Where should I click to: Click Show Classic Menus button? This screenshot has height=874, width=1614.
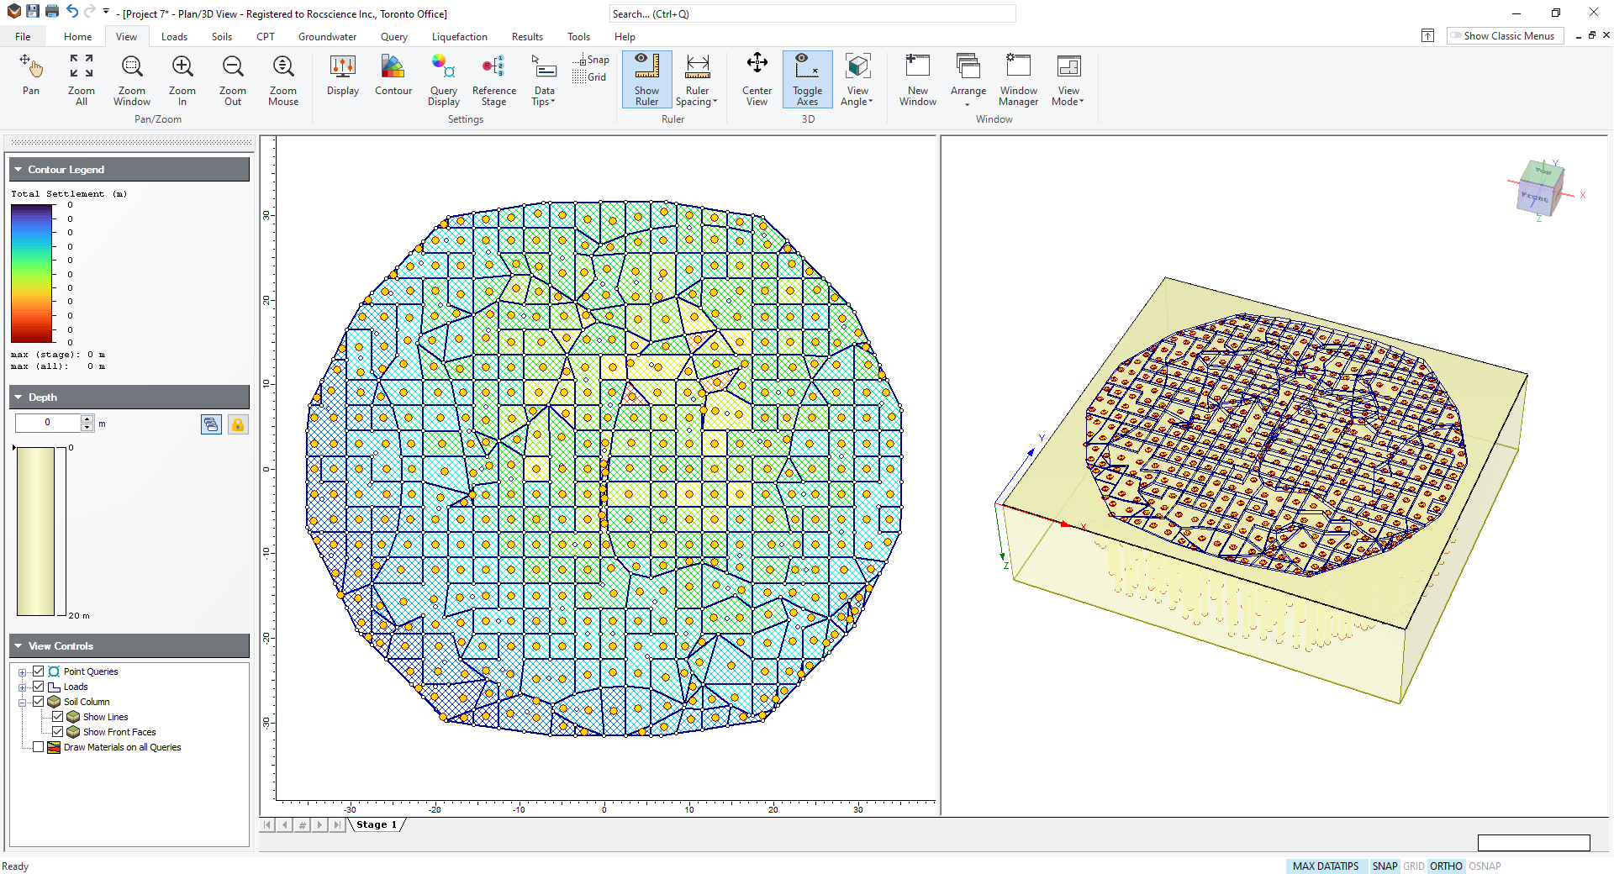pos(1505,36)
